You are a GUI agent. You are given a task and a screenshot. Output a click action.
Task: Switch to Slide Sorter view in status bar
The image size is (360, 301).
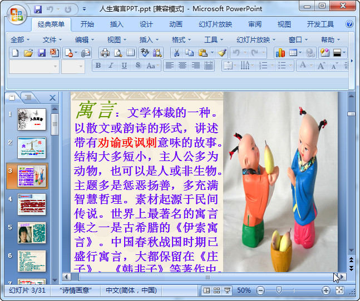point(217,290)
